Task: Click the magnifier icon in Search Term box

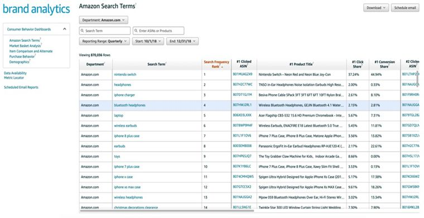Action: (82, 31)
